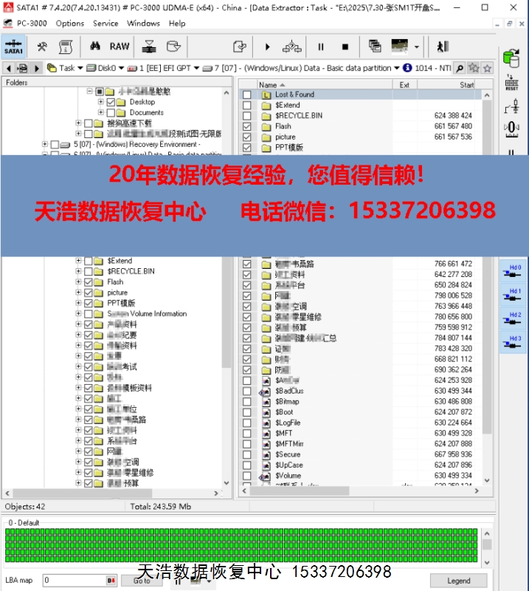Click the LBA map input field
The height and width of the screenshot is (591, 529).
74,581
